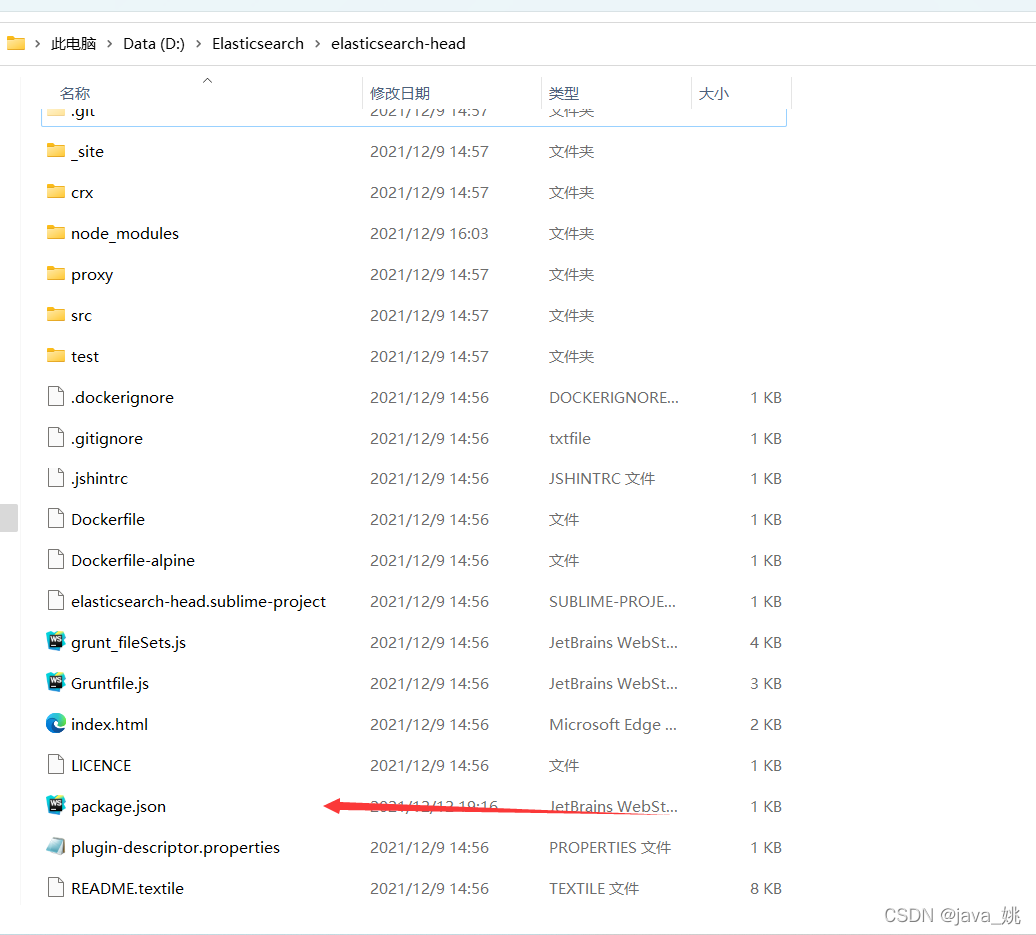The height and width of the screenshot is (935, 1036).
Task: Expand the chevron after 此电脑 breadcrumb
Action: pos(110,44)
